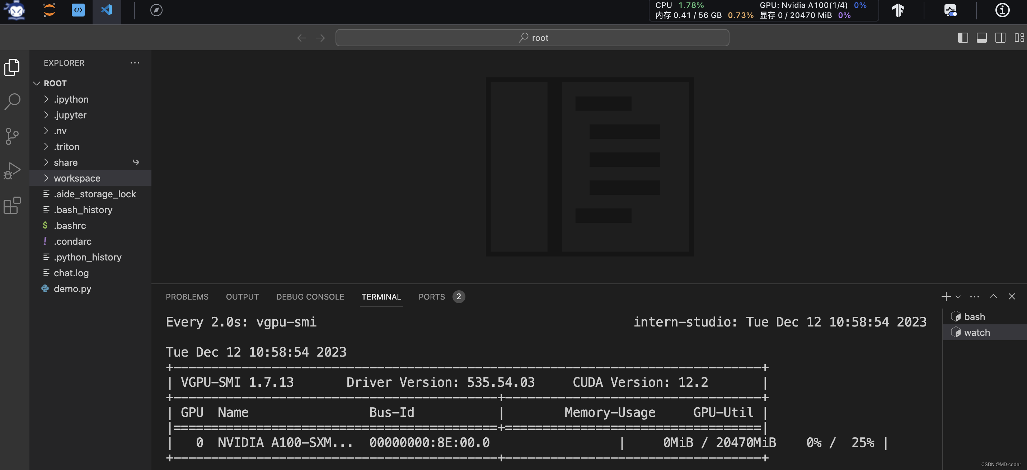Select the TensorFlow status bar icon
1027x470 pixels.
[x=897, y=10]
